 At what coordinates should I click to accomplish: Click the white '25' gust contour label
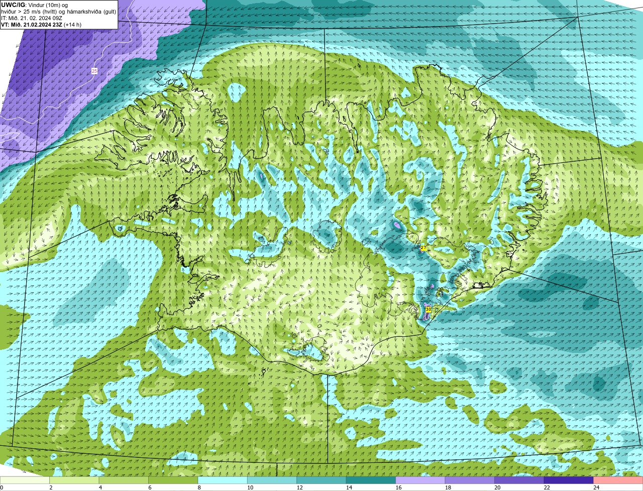pyautogui.click(x=94, y=71)
